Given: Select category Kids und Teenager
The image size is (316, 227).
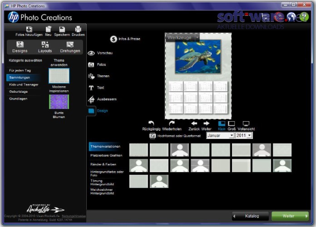Looking at the screenshot, I should coord(24,85).
